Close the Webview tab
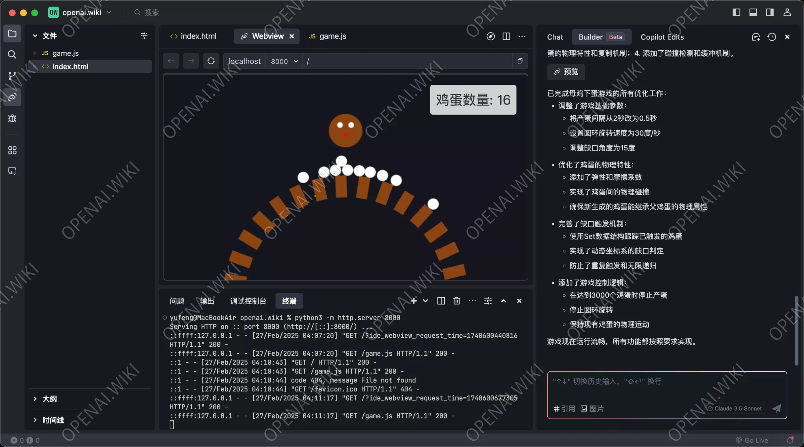The width and height of the screenshot is (804, 447). 291,36
